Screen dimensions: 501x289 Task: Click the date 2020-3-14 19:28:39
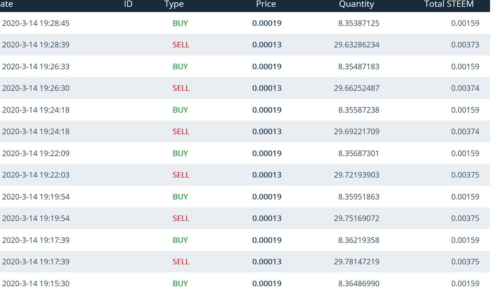coord(36,45)
